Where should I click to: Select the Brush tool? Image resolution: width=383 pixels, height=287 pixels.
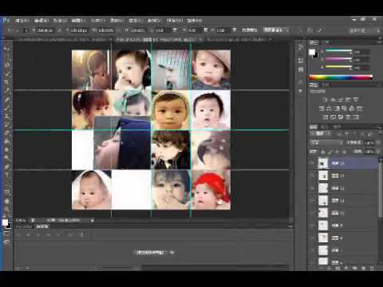(x=7, y=108)
